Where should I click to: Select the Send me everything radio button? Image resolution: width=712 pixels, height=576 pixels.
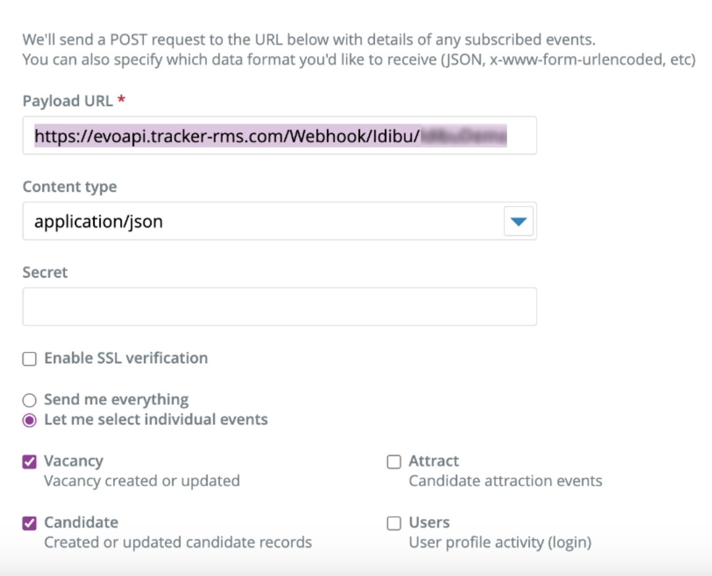pyautogui.click(x=30, y=400)
